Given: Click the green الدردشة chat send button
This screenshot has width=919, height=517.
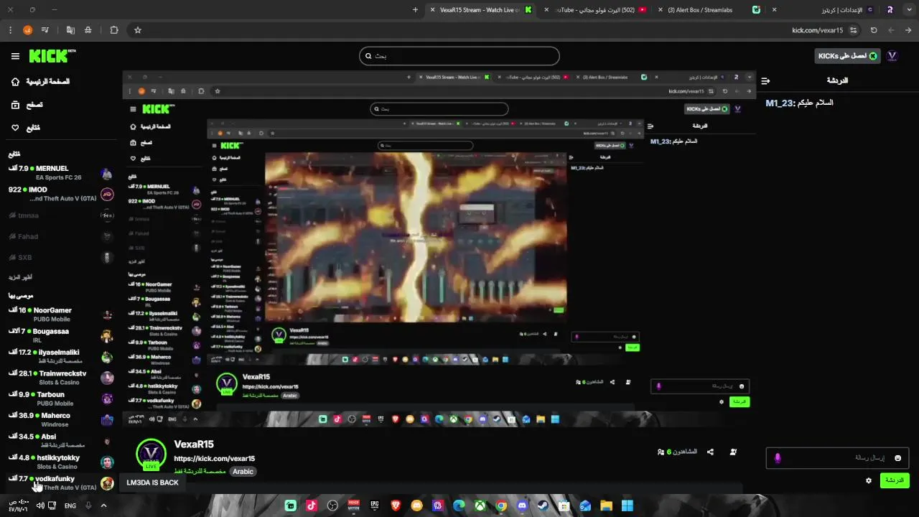Looking at the screenshot, I should tap(895, 480).
